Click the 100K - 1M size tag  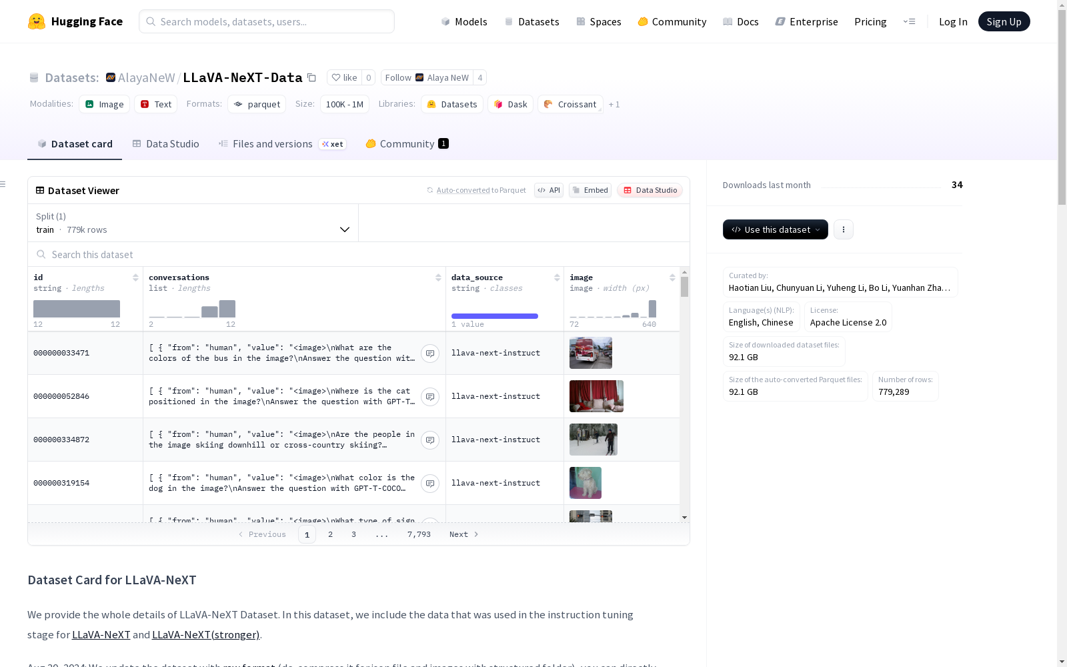click(x=345, y=104)
